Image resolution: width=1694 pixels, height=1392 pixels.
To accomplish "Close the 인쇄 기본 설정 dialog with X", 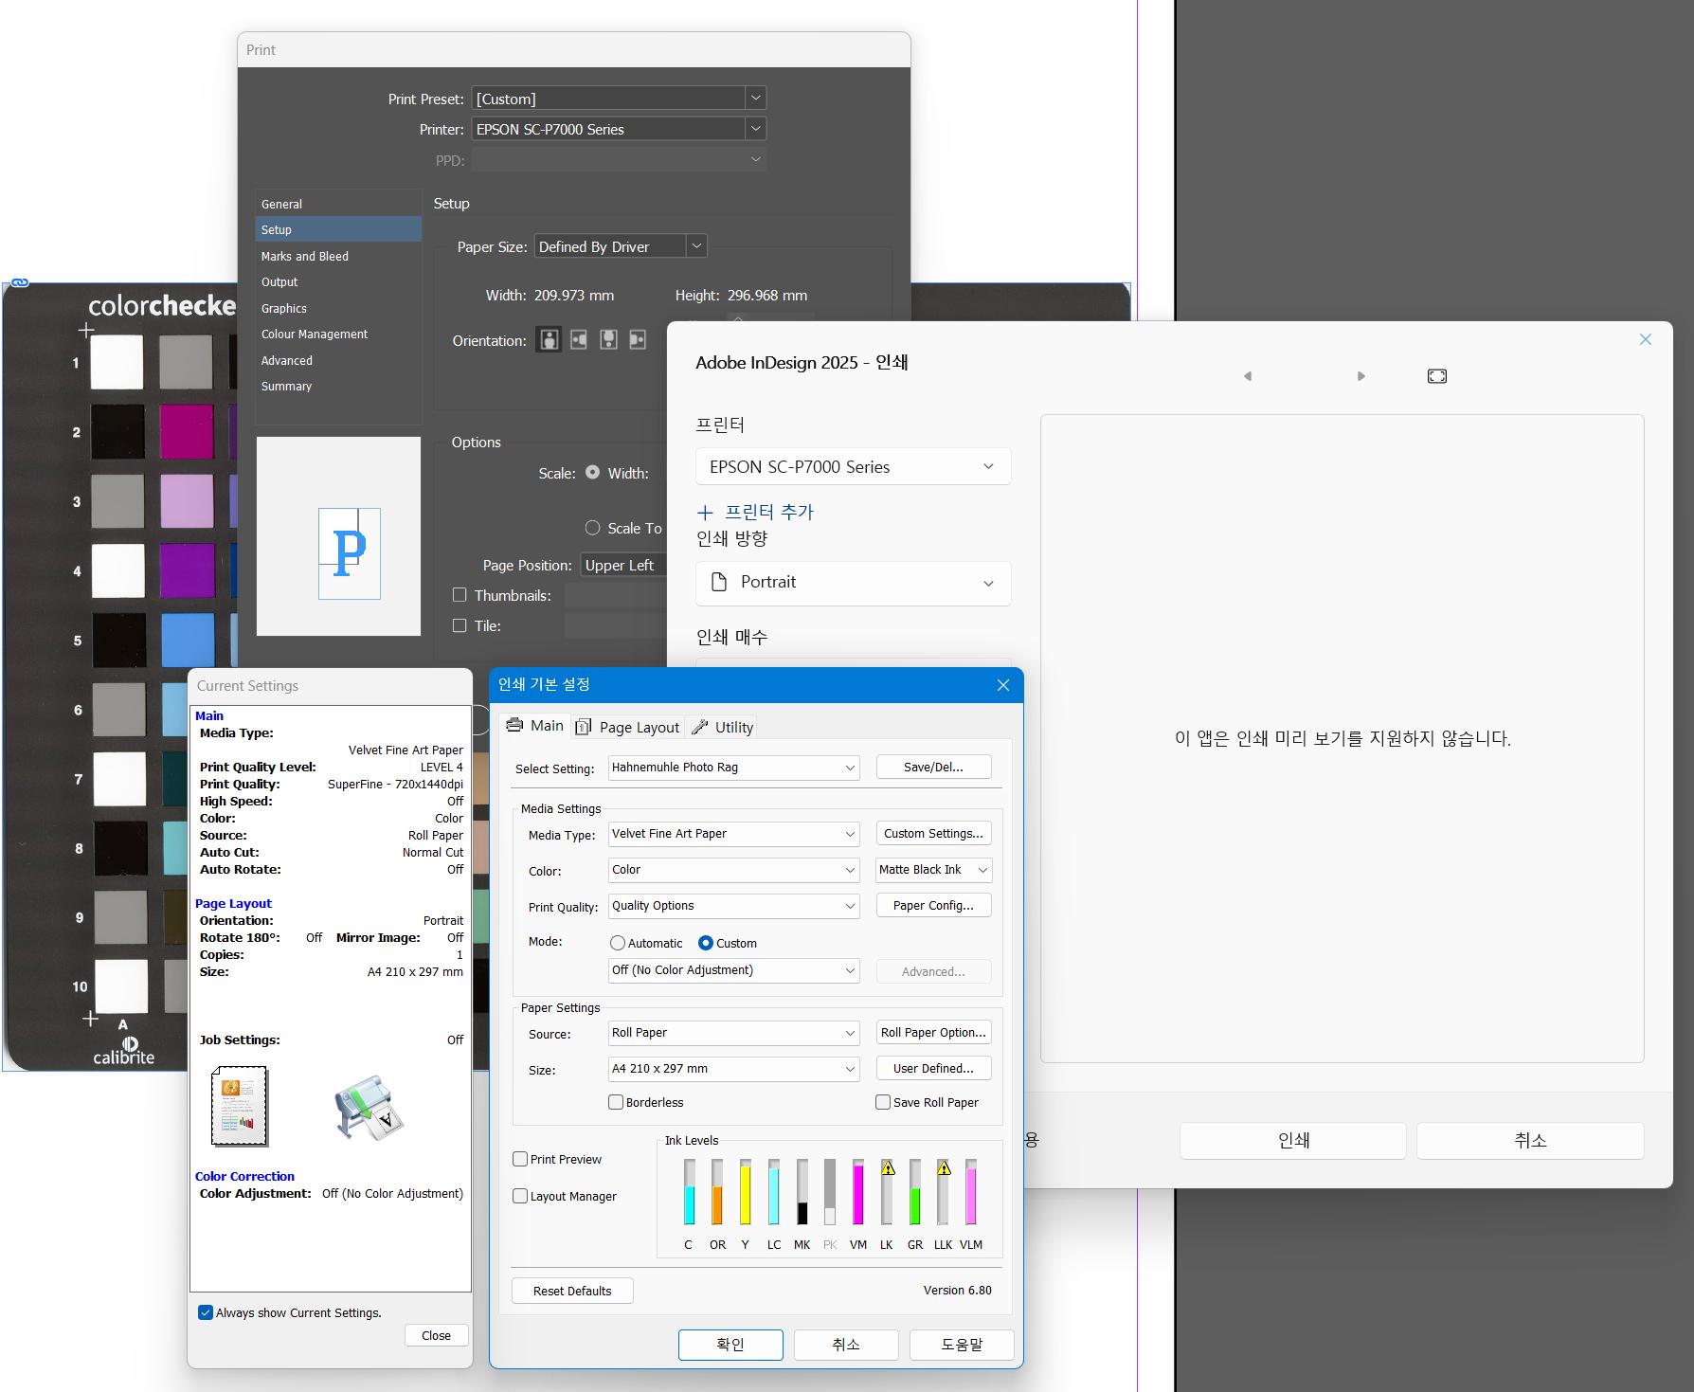I will click(x=1003, y=685).
